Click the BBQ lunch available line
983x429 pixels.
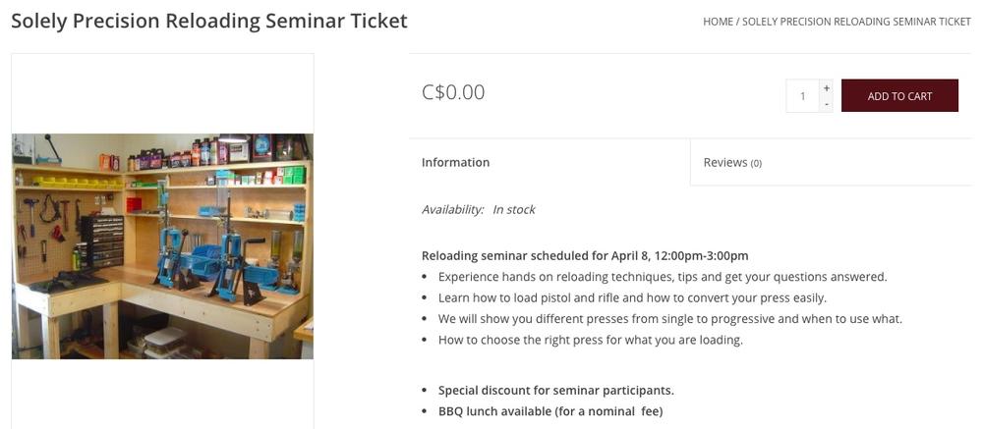tap(550, 411)
